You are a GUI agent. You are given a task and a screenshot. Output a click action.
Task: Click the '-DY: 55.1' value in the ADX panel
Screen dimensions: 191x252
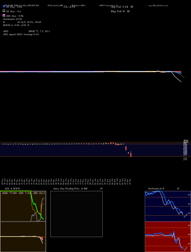pos(39,193)
